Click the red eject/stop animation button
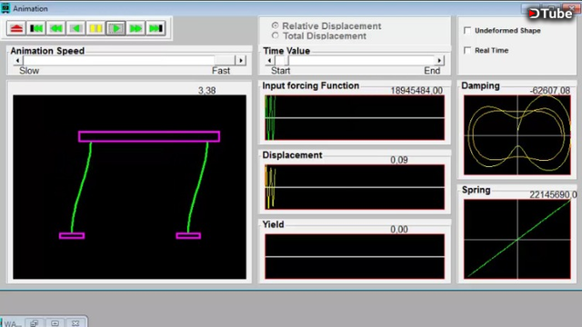 click(16, 28)
